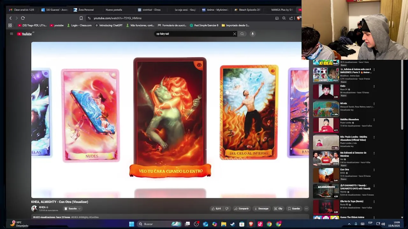This screenshot has width=408, height=229.
Task: Open Importado desde G... bookmarks folder
Action: [x=235, y=25]
